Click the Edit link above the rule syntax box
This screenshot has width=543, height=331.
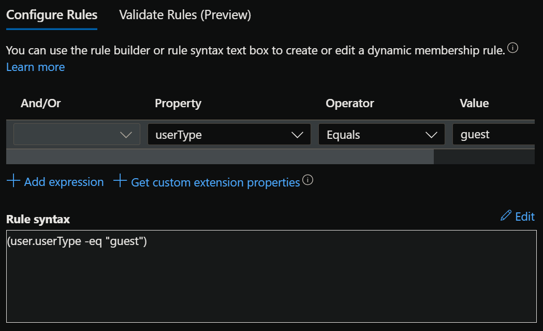coord(524,217)
